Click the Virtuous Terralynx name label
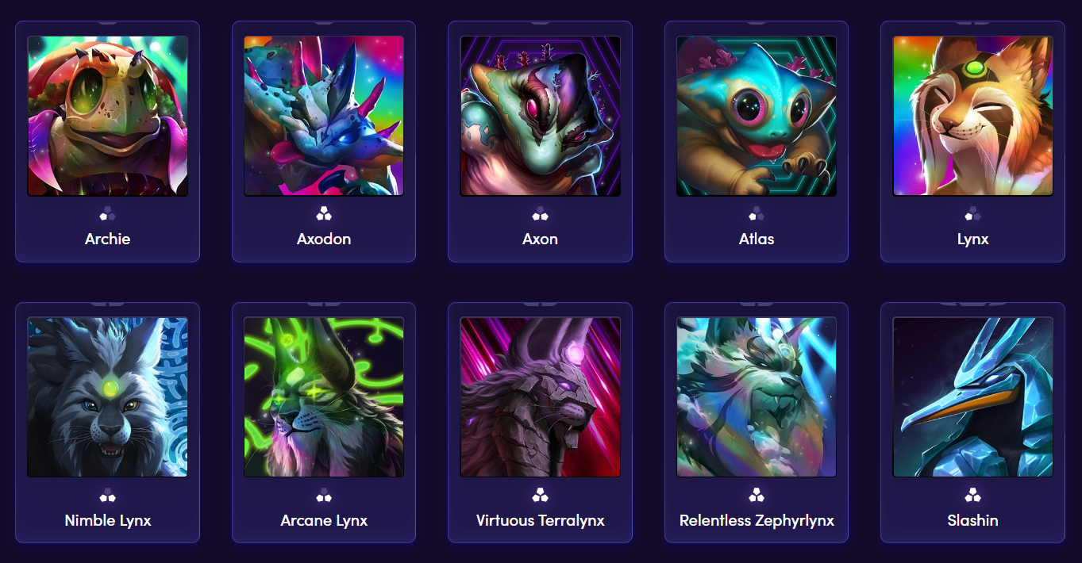The height and width of the screenshot is (563, 1082). coord(541,521)
